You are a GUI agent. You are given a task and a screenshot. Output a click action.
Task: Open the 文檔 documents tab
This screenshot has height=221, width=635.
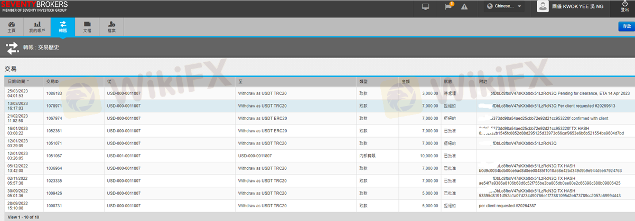(x=87, y=27)
